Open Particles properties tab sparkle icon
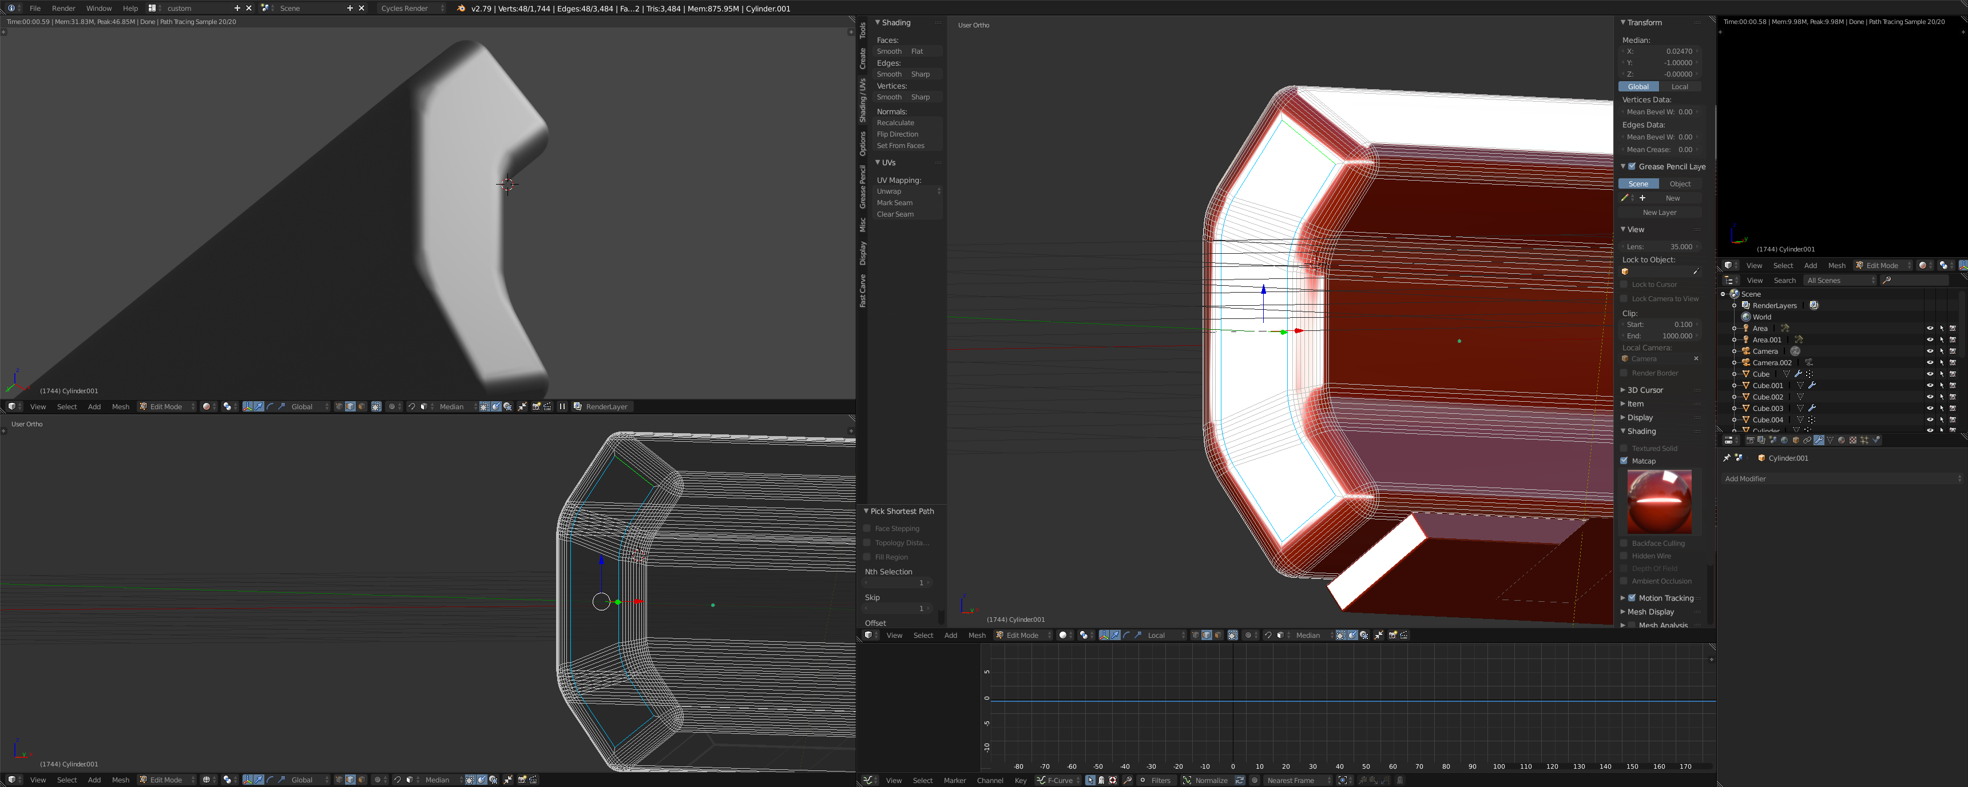The height and width of the screenshot is (787, 1968). 1865,441
